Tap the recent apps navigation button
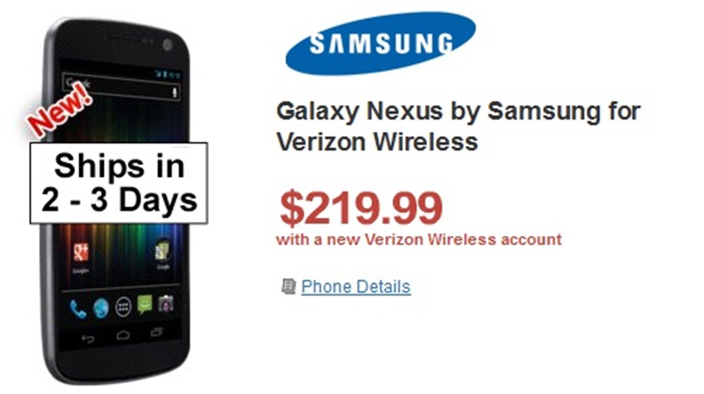Viewport: 704px width, 394px height. coord(157,332)
